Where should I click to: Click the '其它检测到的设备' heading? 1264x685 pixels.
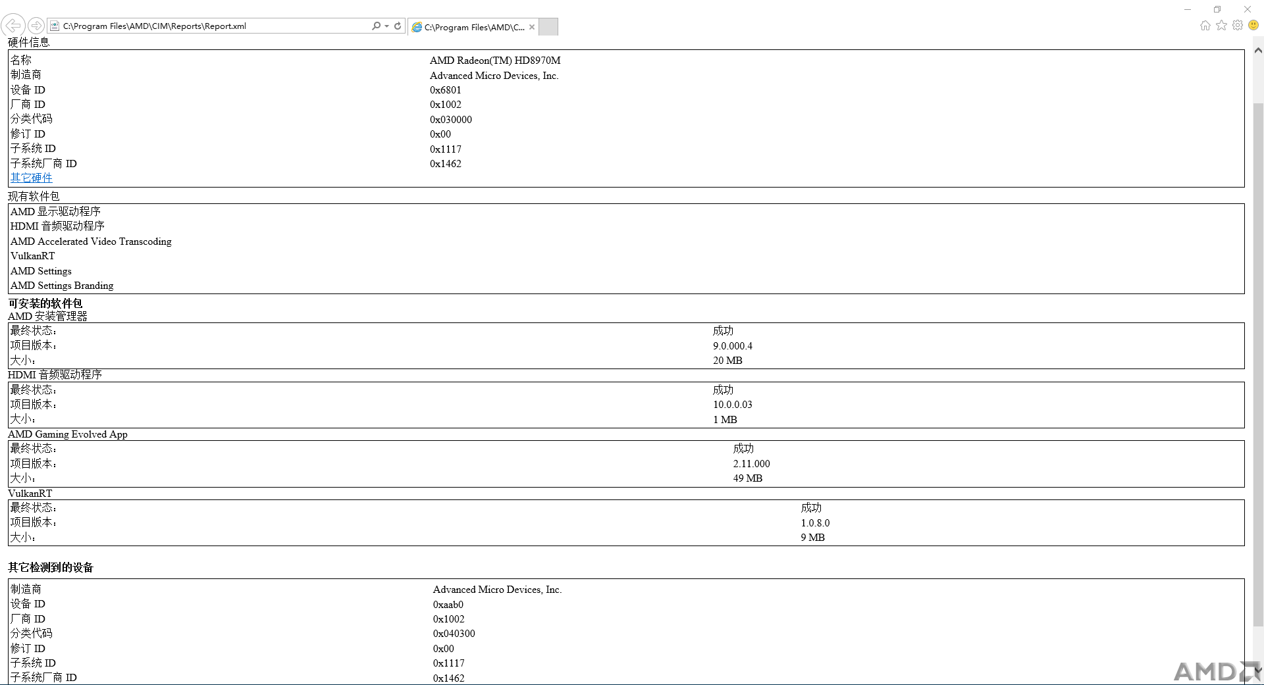(x=51, y=567)
